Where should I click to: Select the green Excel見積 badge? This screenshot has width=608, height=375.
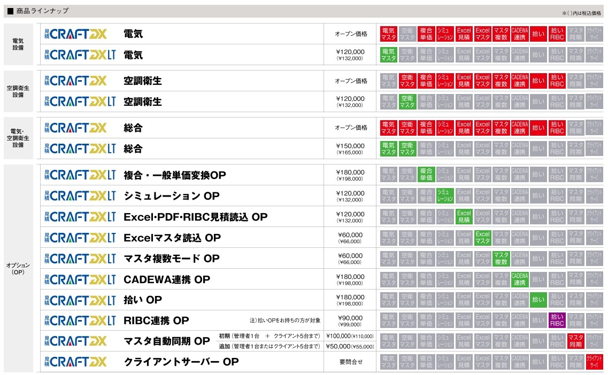[464, 216]
